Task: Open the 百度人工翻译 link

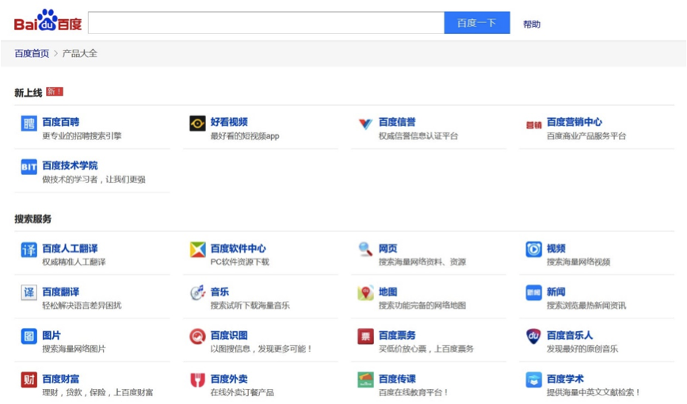Action: pyautogui.click(x=70, y=249)
